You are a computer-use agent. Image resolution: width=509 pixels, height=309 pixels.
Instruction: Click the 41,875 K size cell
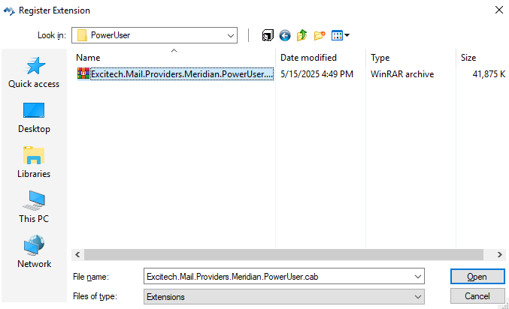coord(489,74)
